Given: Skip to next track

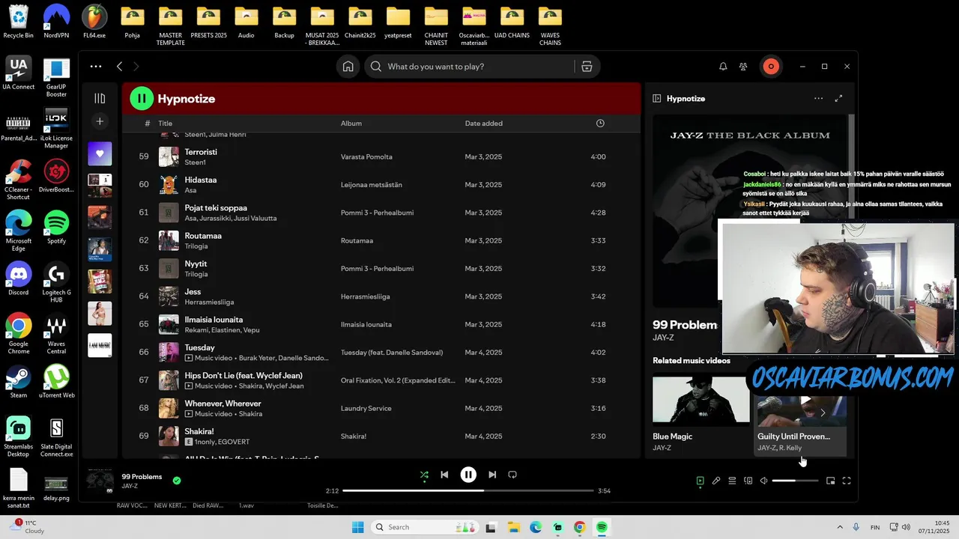Looking at the screenshot, I should [492, 475].
